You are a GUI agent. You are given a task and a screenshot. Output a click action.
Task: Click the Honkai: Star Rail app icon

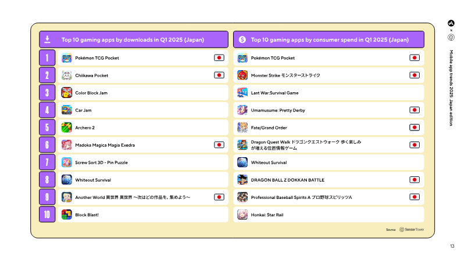pos(242,215)
